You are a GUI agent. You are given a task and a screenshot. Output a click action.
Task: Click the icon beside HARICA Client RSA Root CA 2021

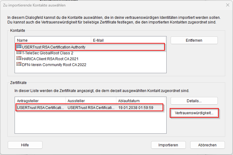click(x=19, y=58)
